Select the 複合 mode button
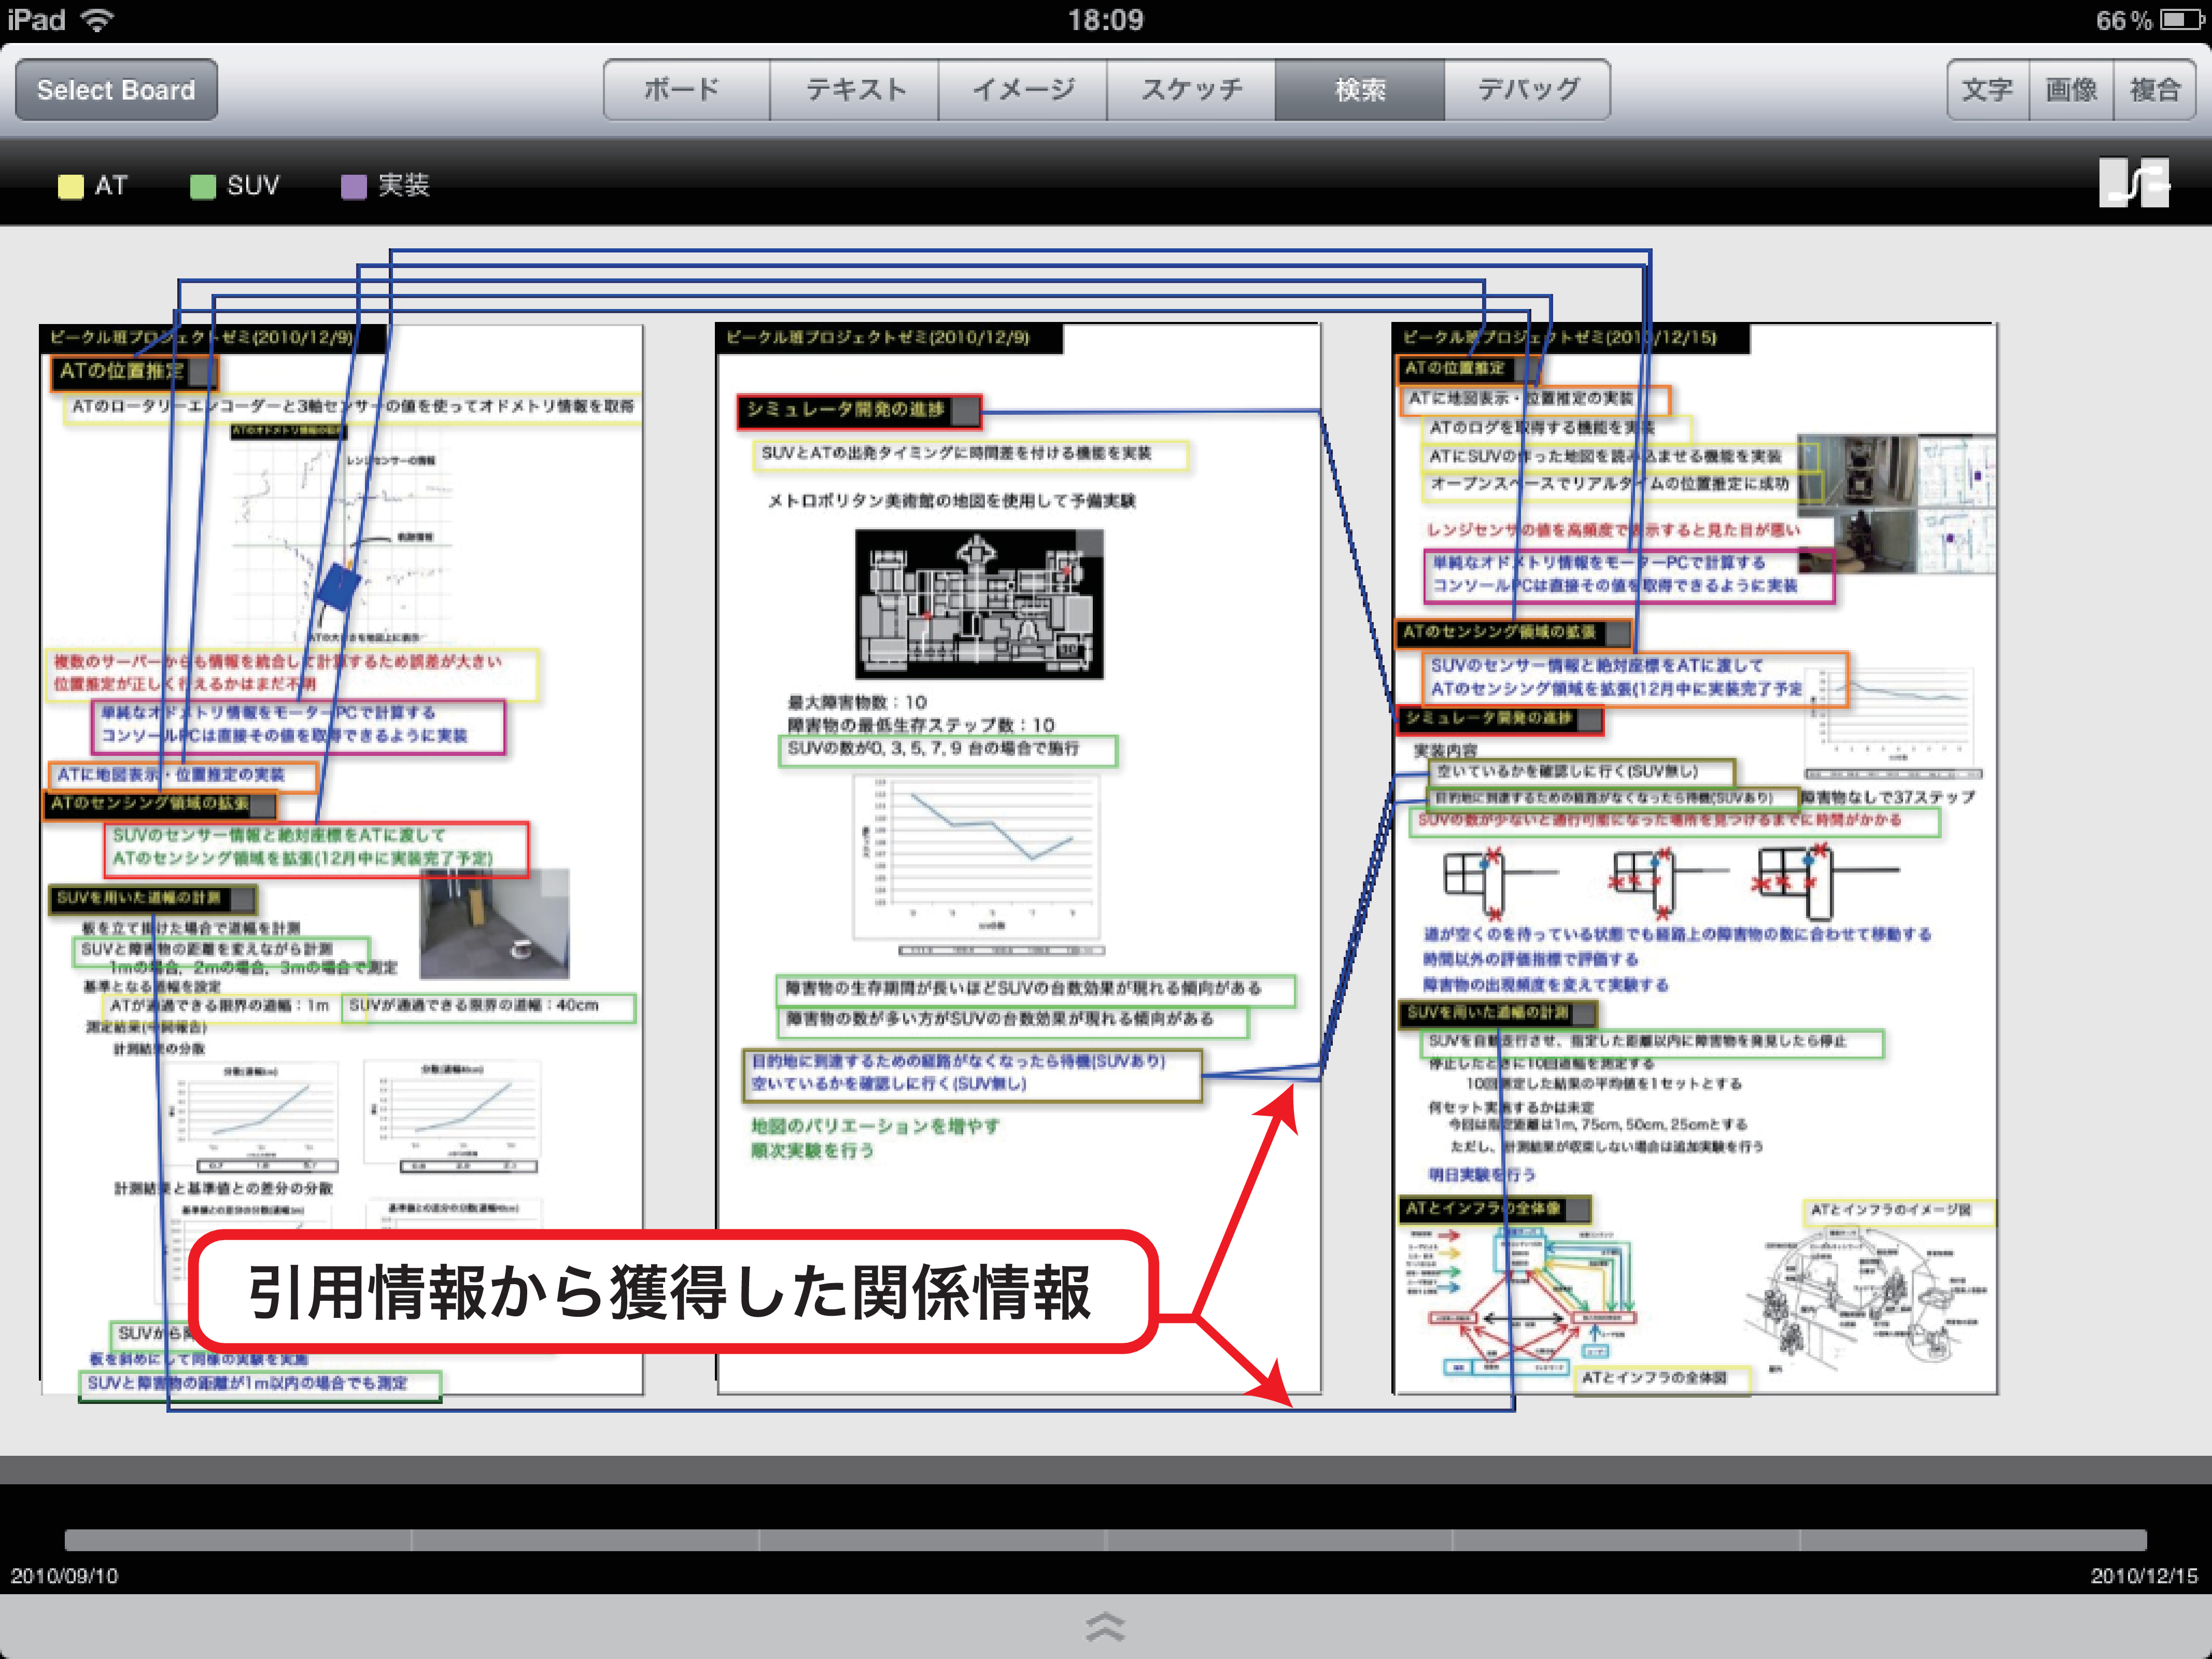The image size is (2212, 1659). coord(2154,90)
